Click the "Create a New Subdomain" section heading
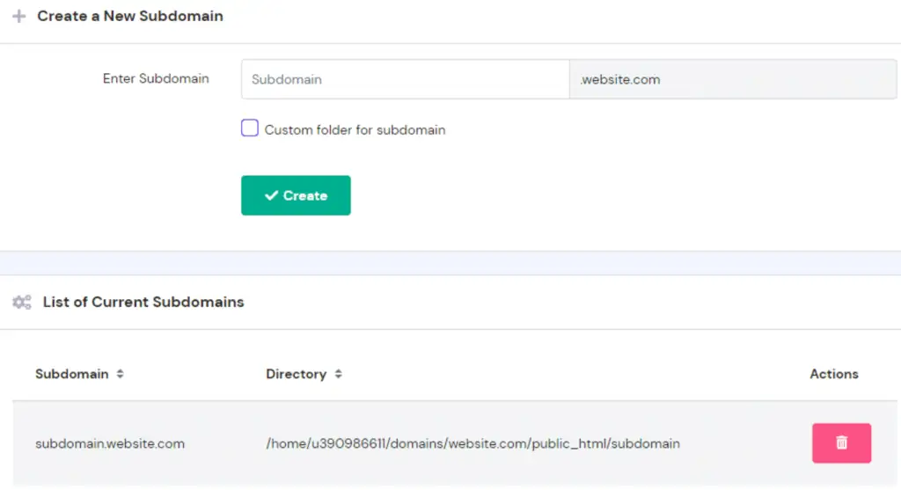 pyautogui.click(x=130, y=17)
